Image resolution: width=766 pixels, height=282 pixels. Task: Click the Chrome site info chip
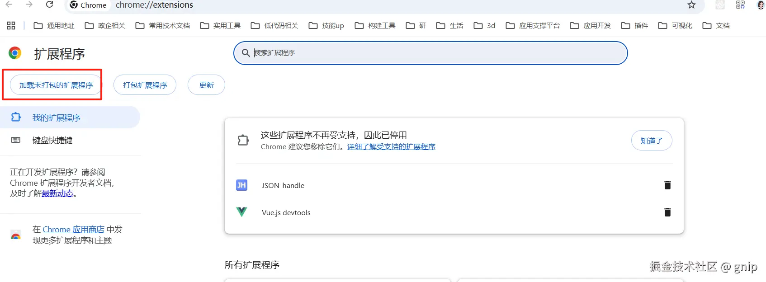pos(88,5)
